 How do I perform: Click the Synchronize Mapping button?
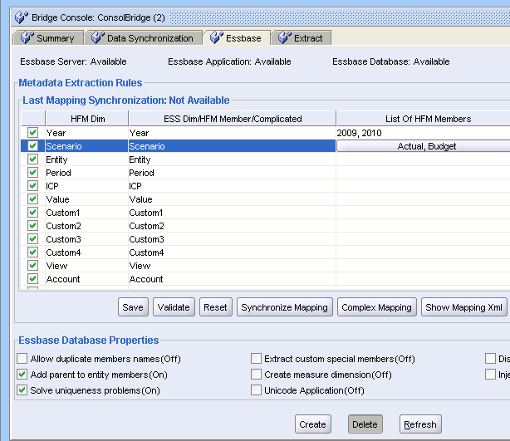click(284, 307)
